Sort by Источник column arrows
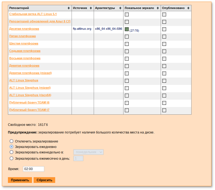Image resolution: width=215 pixels, height=190 pixels. pyautogui.click(x=91, y=8)
